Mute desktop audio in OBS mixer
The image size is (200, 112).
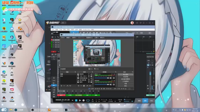111,84
